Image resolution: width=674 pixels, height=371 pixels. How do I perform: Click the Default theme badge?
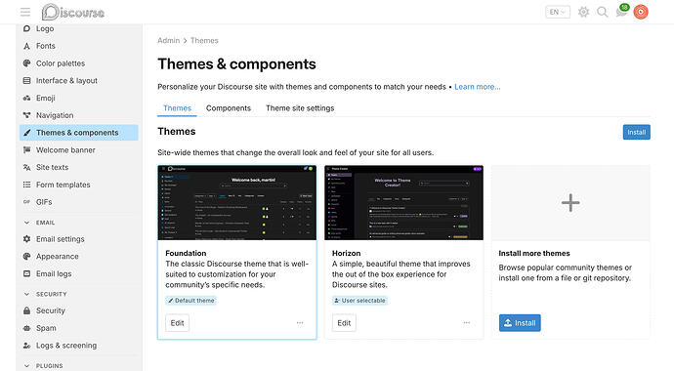click(190, 301)
